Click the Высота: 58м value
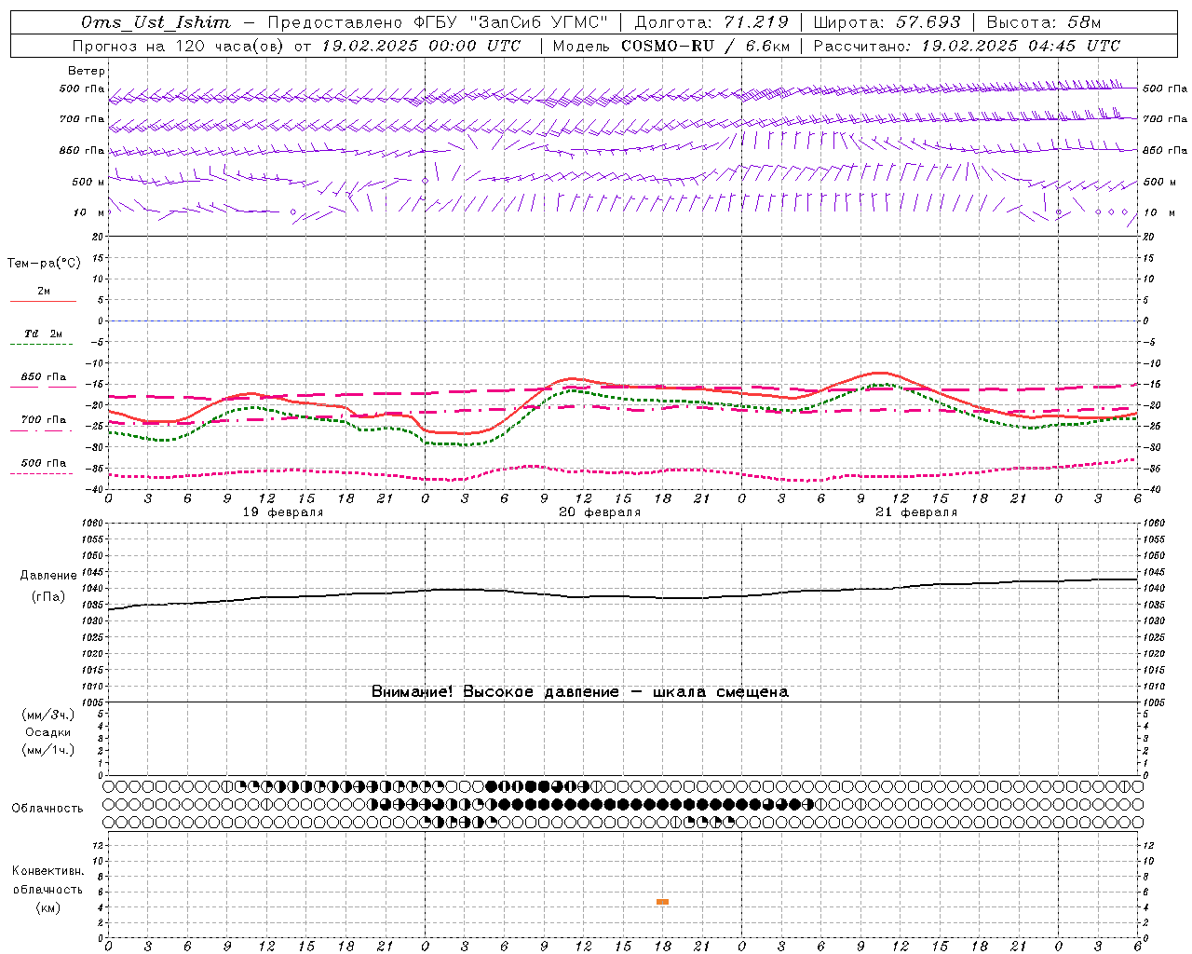The image size is (1192, 954). tap(1044, 22)
